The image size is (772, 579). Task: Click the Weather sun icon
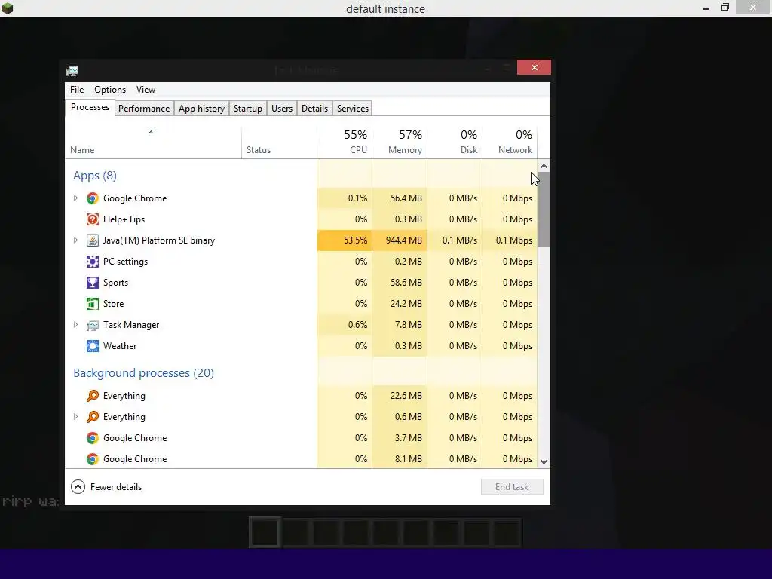coord(92,346)
